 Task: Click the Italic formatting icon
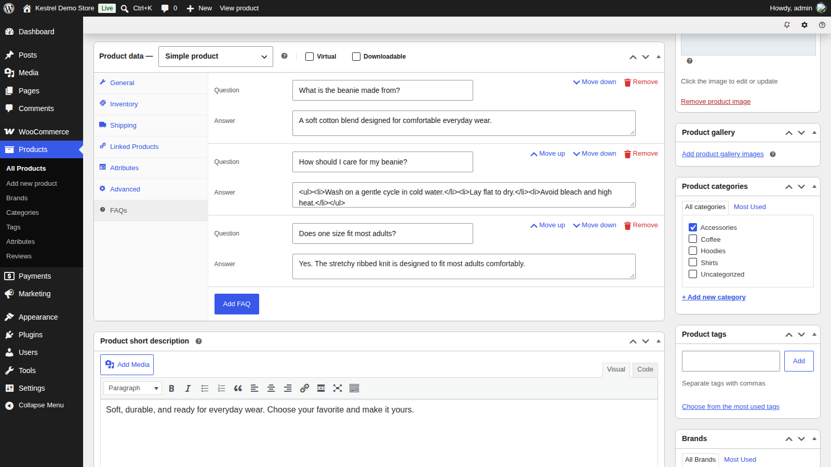click(188, 388)
